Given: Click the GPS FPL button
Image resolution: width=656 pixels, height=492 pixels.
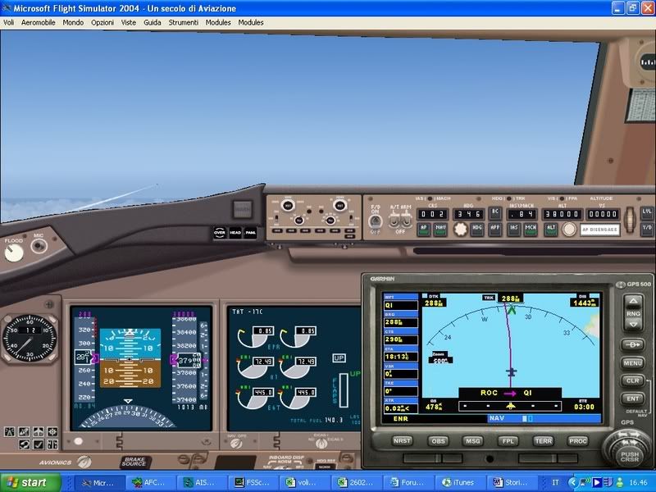Looking at the screenshot, I should pyautogui.click(x=508, y=441).
